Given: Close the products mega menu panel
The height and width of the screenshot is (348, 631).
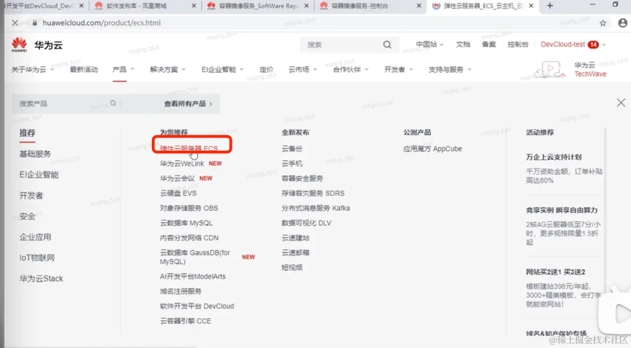Looking at the screenshot, I should pyautogui.click(x=621, y=103).
